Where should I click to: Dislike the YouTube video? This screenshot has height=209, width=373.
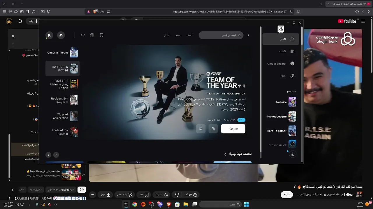(177, 195)
